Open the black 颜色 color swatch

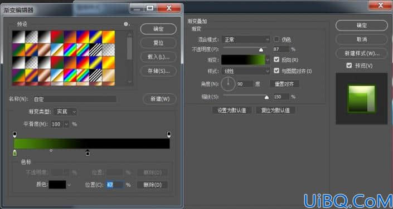[x=57, y=185]
